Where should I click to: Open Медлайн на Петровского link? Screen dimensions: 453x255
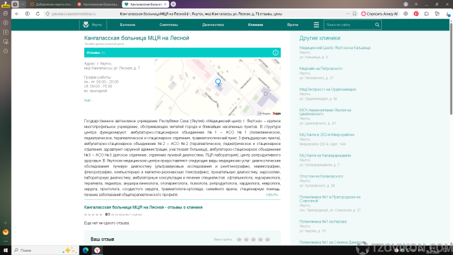(x=321, y=69)
